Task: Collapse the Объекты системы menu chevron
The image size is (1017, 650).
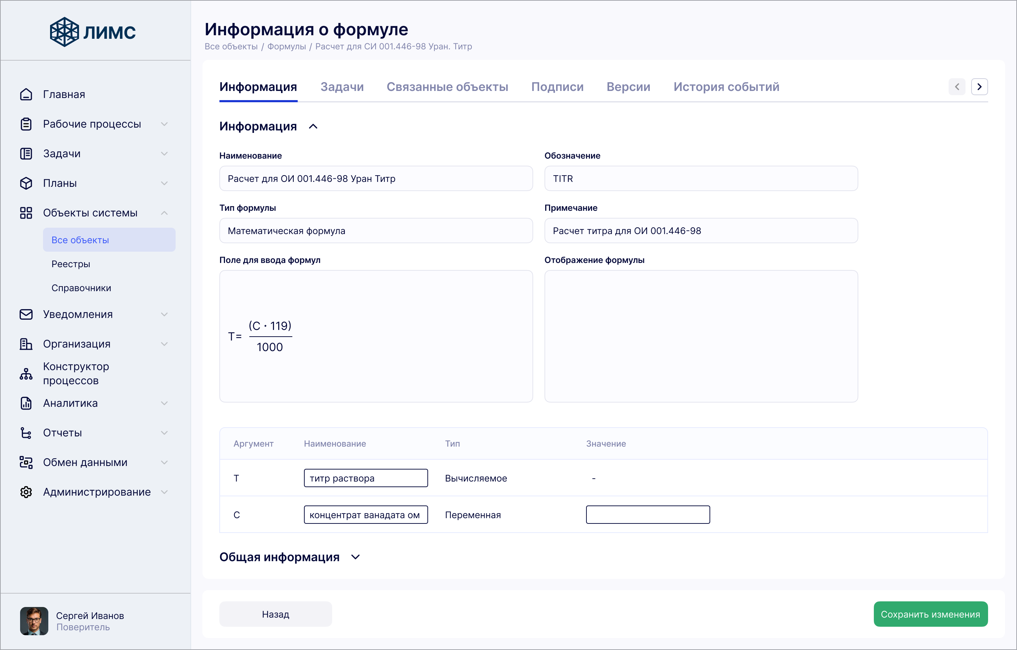Action: [164, 213]
